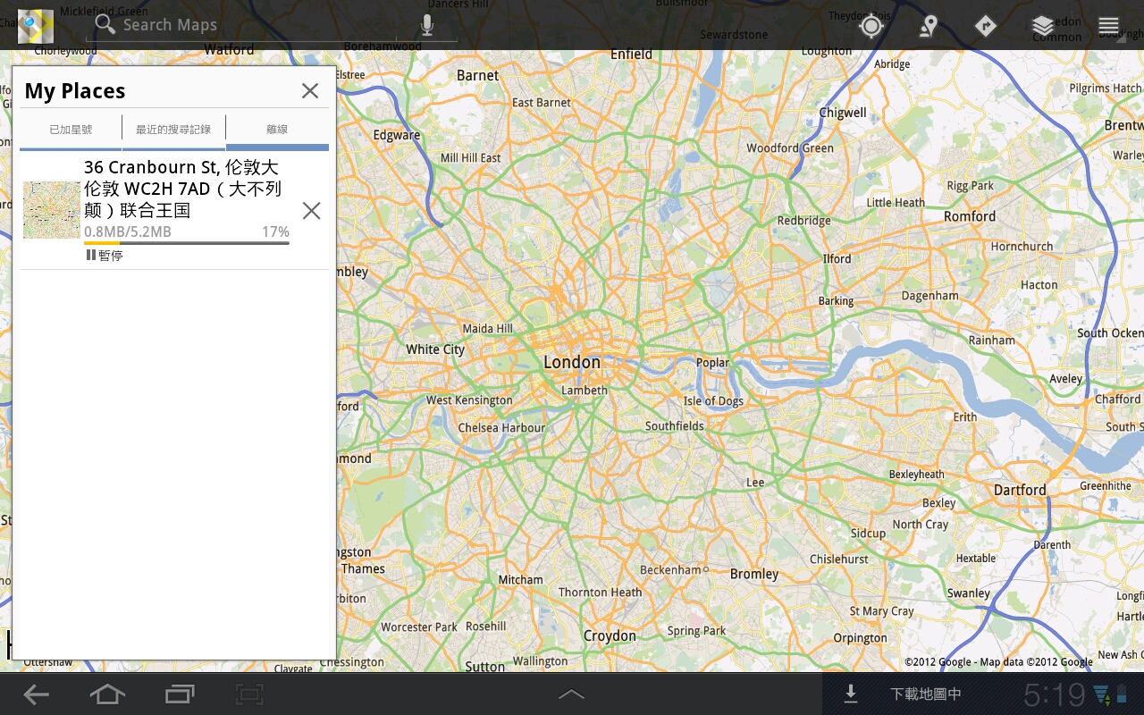Open the Places pin icon
The image size is (1144, 715).
click(929, 26)
